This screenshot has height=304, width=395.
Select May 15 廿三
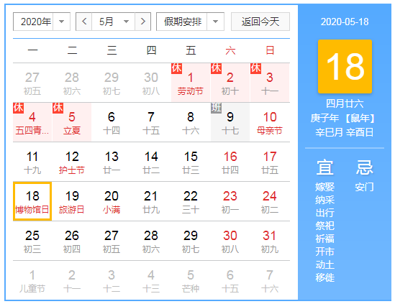[x=191, y=162]
